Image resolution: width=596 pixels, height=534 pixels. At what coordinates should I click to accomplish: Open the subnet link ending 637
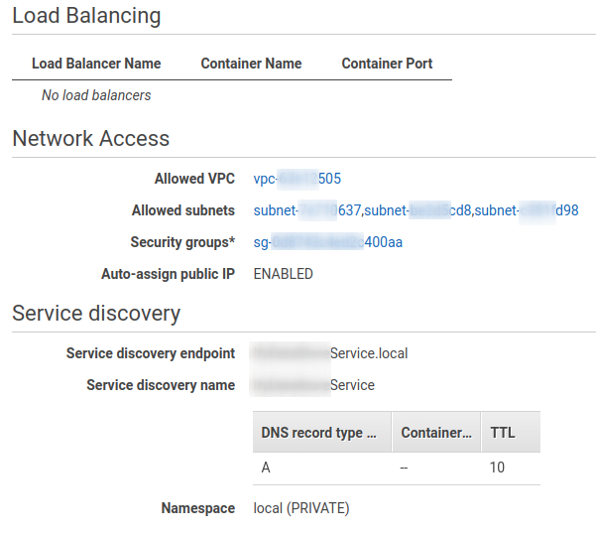click(307, 210)
